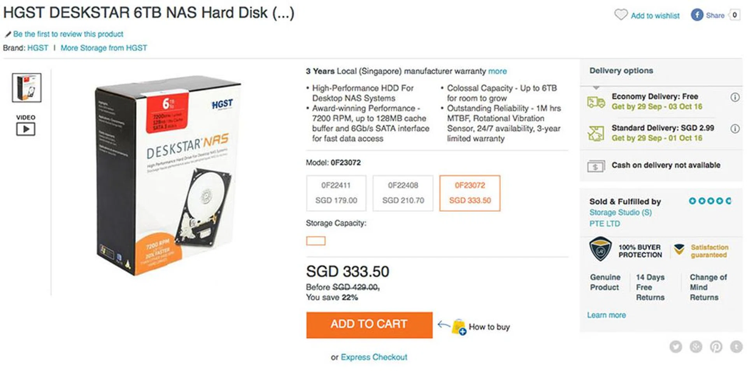The width and height of the screenshot is (747, 371).
Task: Expand the warranty details with 'more'
Action: [498, 71]
